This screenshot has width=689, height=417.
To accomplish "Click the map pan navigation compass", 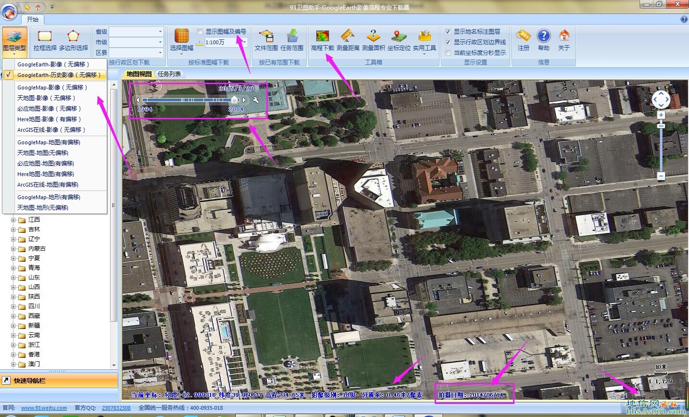I will tap(661, 100).
